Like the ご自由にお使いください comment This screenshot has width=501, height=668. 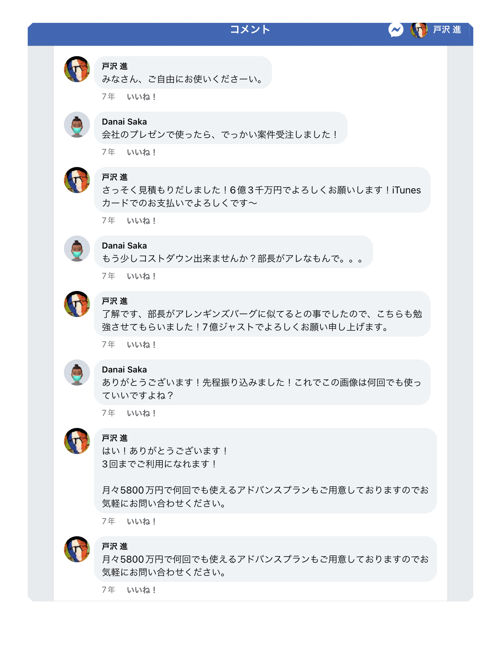[x=141, y=97]
